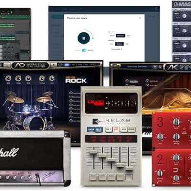Click the second-from-right knob on Marshall amp
Viewport: 191px width, 191px height.
click(x=22, y=177)
